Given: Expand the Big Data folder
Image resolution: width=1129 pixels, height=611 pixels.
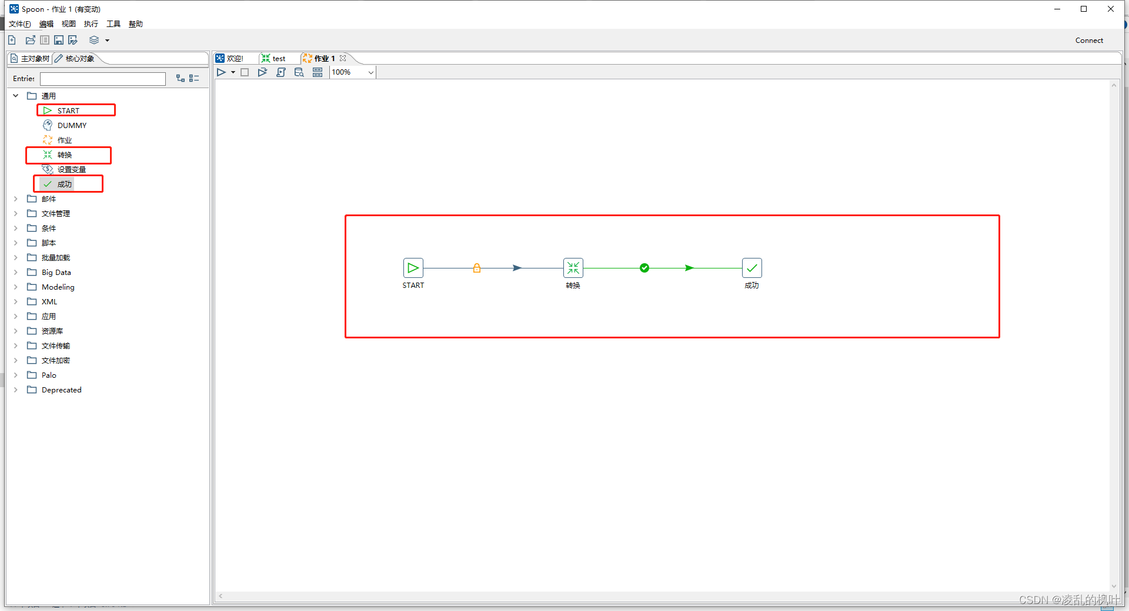Looking at the screenshot, I should point(16,272).
